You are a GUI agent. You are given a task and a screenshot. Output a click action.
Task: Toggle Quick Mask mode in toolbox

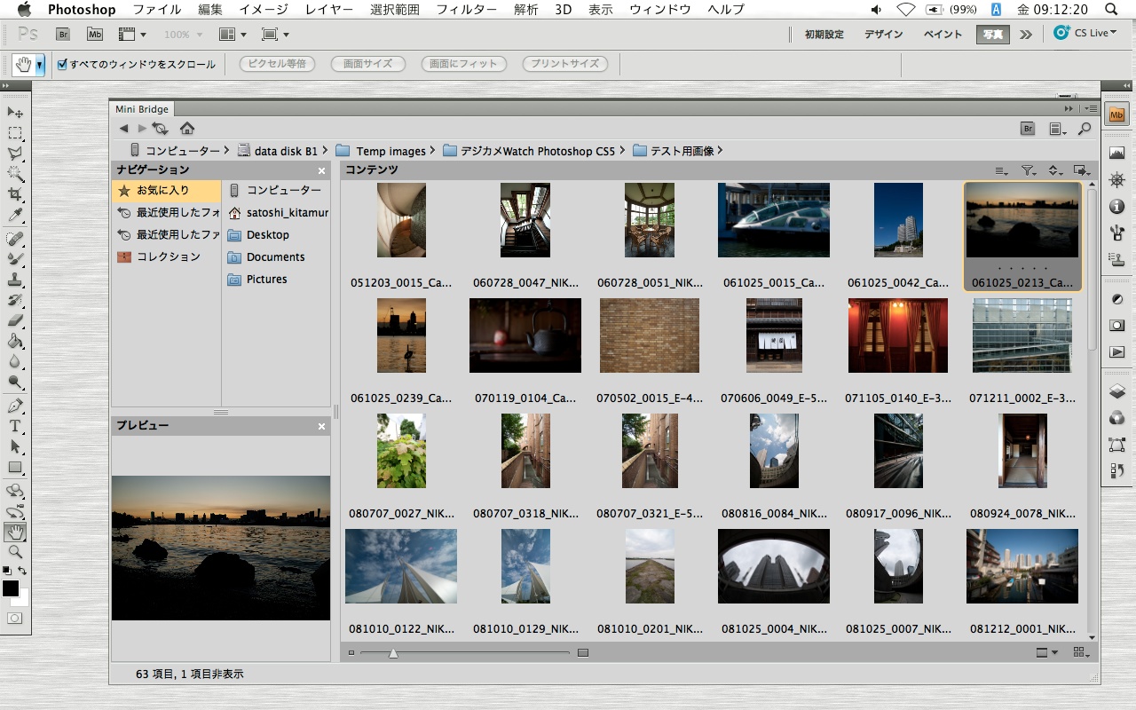point(15,618)
